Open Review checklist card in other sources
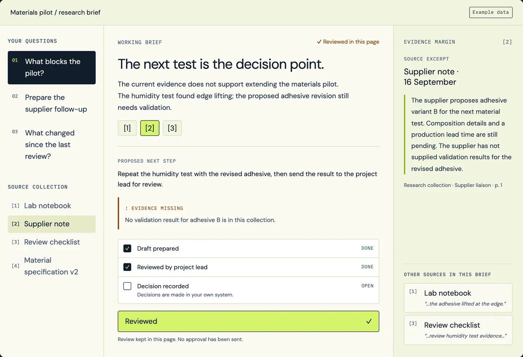The image size is (523, 357). coord(458,330)
